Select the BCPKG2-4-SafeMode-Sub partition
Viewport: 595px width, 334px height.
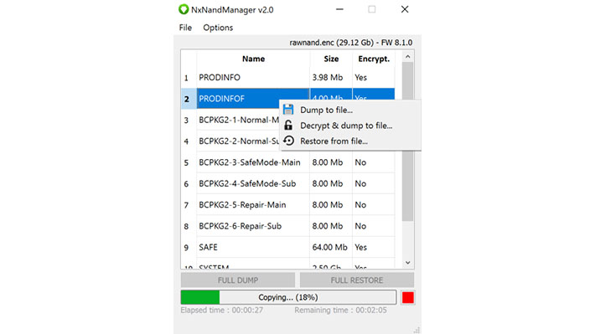[253, 183]
